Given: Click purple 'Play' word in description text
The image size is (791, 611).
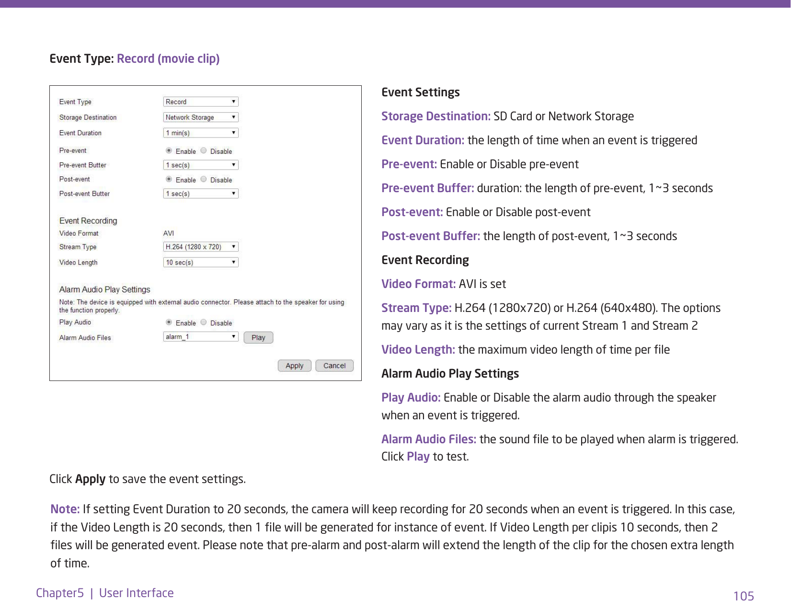Looking at the screenshot, I should point(418,457).
